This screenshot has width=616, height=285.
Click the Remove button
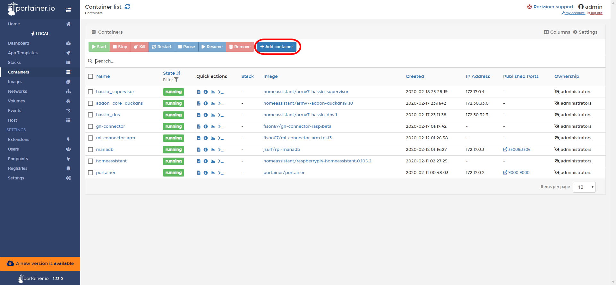[240, 47]
